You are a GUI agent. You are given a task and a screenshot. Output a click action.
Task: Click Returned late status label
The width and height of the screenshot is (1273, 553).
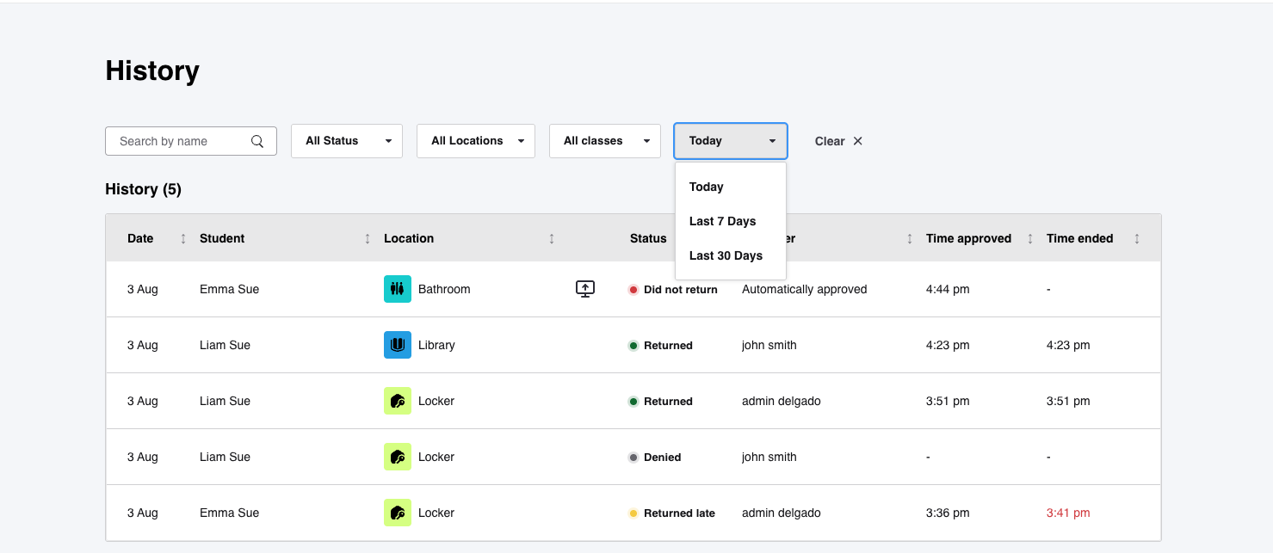[679, 513]
